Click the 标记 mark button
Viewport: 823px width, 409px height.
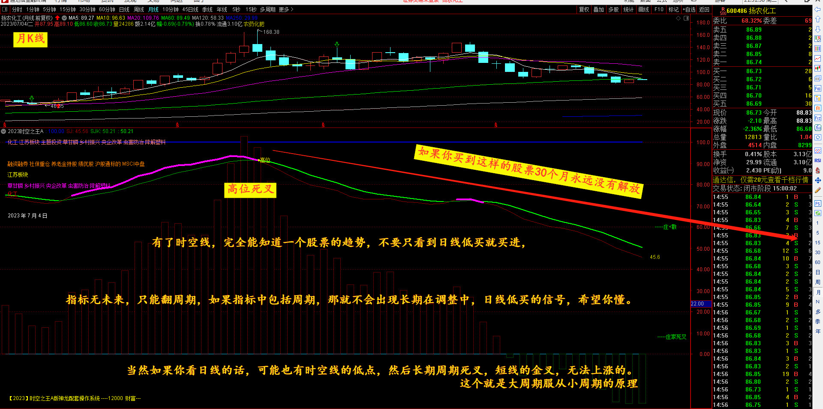click(673, 9)
